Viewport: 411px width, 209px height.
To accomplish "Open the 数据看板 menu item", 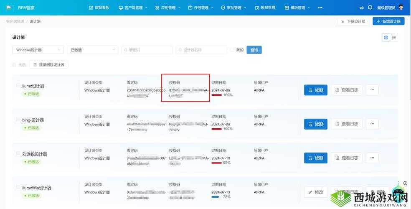I will [x=99, y=8].
